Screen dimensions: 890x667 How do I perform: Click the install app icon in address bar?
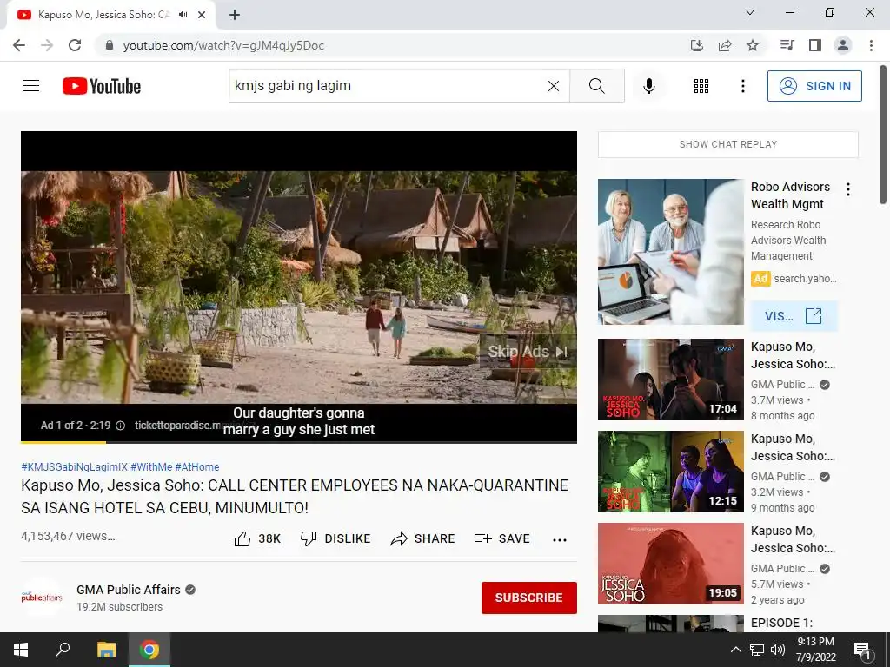coord(696,45)
